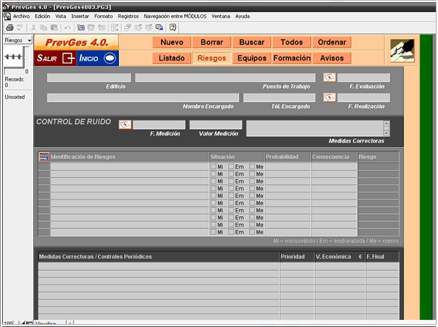Open the Archivo menu
This screenshot has height=327, width=438.
click(21, 16)
